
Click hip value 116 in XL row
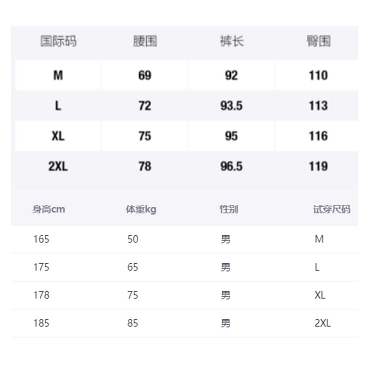[x=318, y=136]
